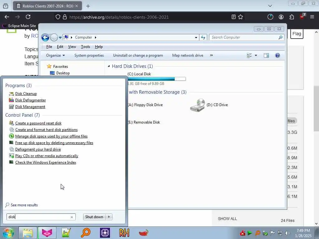Image resolution: width=319 pixels, height=239 pixels.
Task: Reload the browser page
Action: [28, 17]
